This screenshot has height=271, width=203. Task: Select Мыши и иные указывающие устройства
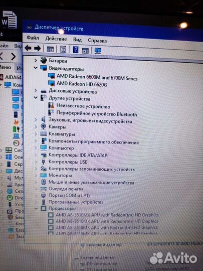(91, 182)
